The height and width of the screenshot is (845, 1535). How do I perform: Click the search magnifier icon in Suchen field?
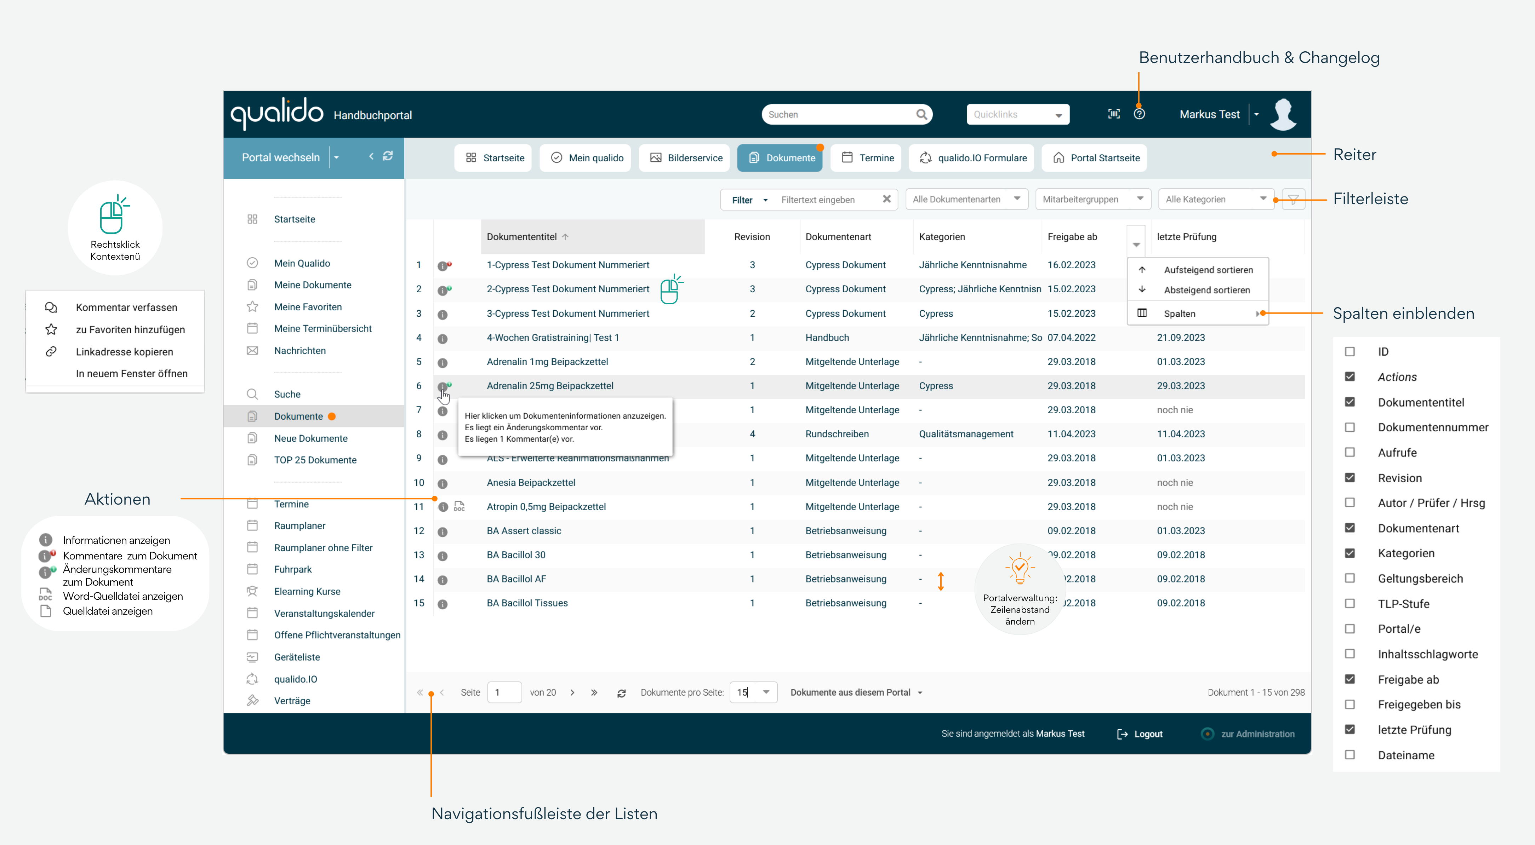pyautogui.click(x=921, y=114)
